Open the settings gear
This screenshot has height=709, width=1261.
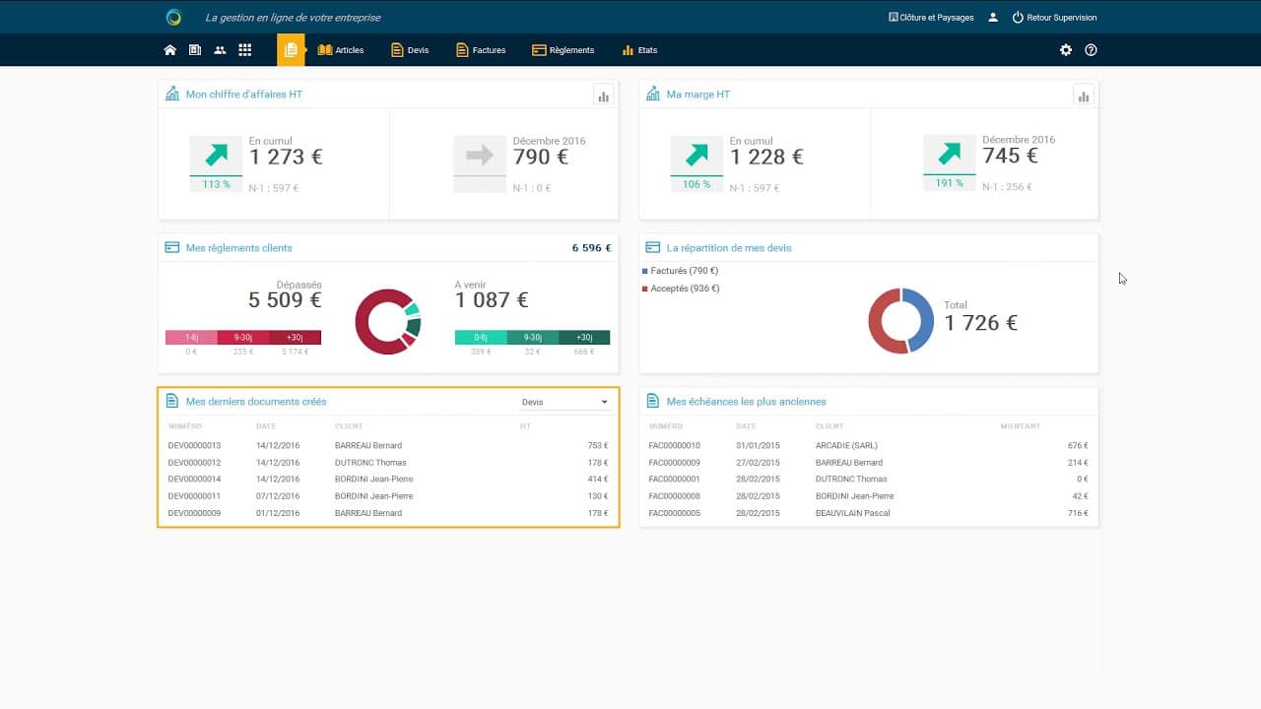[1066, 49]
